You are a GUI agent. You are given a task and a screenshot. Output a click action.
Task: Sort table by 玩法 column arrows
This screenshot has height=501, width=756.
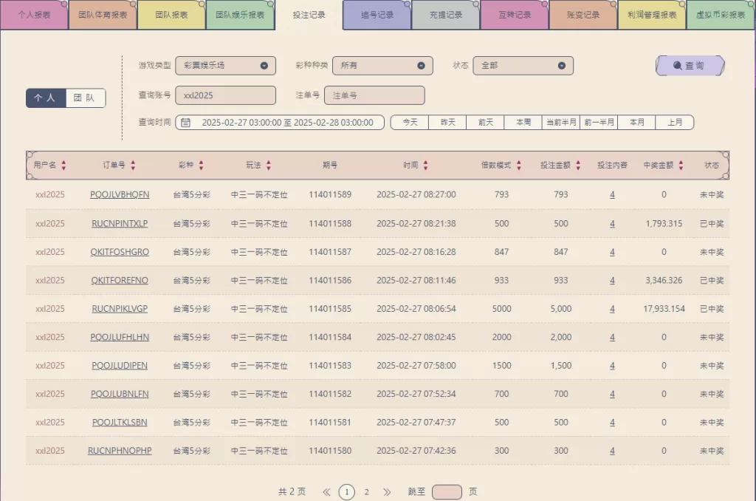(269, 165)
